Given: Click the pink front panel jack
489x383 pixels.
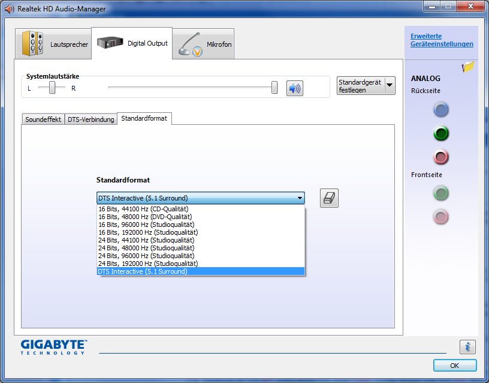Looking at the screenshot, I should coord(441,217).
